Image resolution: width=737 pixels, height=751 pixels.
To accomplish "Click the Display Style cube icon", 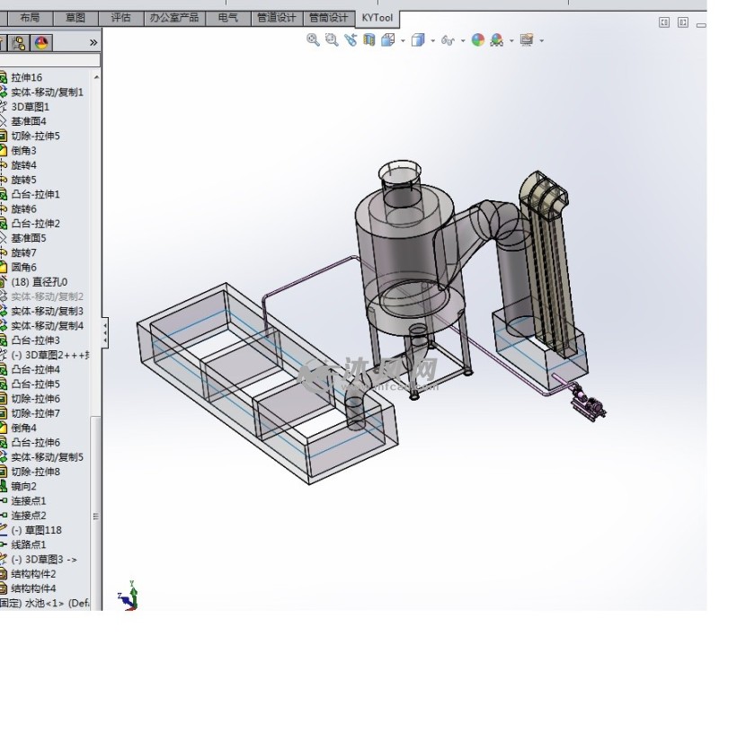I will pos(417,40).
